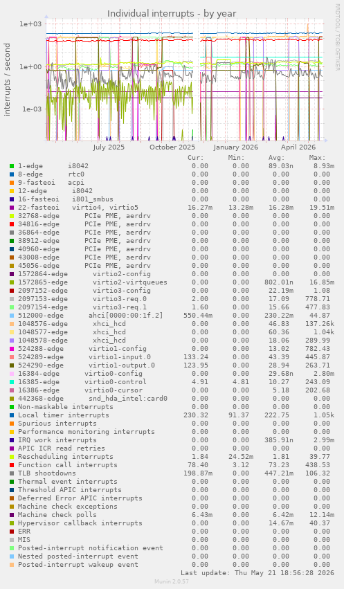Screen dimensions: 344x589
Task: Click the blue swatch for Local timer interrupts
Action: click(12, 415)
